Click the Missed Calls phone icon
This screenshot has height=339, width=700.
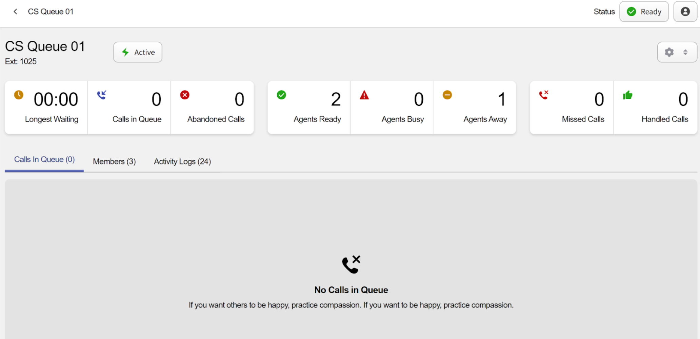[x=544, y=95]
